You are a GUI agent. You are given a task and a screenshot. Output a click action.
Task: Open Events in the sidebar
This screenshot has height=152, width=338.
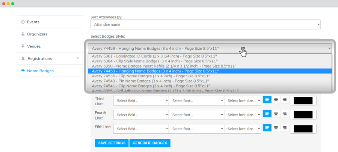[50, 22]
